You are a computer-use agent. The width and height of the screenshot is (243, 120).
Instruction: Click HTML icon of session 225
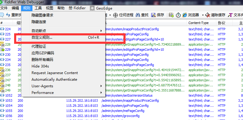point(2,34)
